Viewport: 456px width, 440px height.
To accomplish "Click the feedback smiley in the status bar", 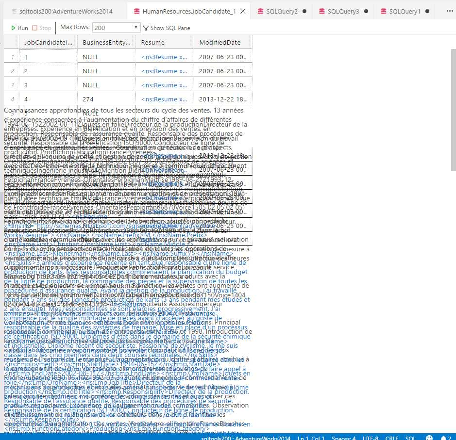I will 429,438.
